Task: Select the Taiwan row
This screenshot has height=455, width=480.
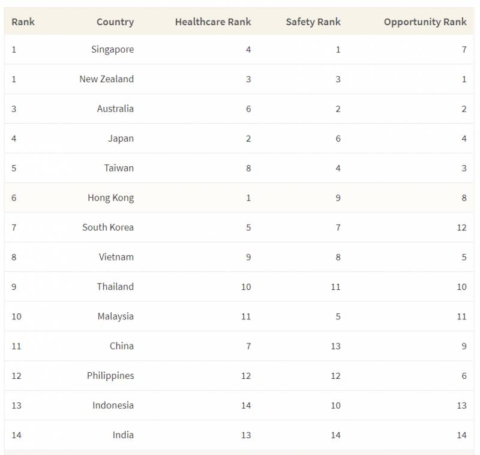Action: pyautogui.click(x=119, y=168)
